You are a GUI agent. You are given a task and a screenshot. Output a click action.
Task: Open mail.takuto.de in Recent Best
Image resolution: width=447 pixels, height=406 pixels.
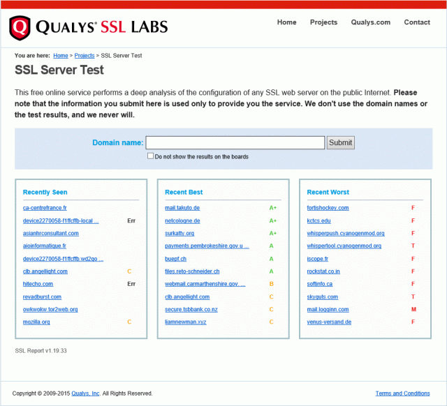pos(182,208)
